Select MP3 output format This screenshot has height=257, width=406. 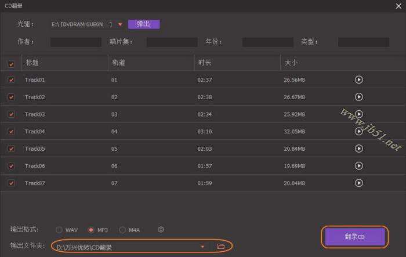click(x=91, y=230)
